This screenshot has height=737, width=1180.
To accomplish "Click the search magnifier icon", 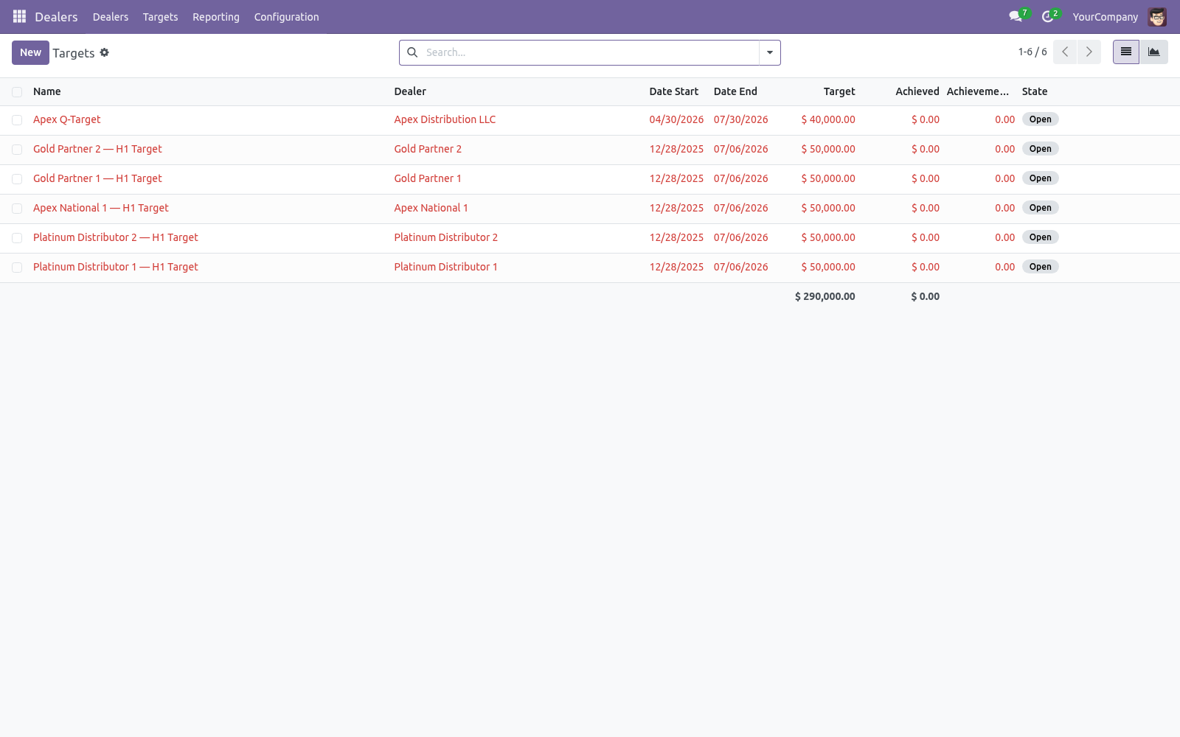I will point(412,52).
